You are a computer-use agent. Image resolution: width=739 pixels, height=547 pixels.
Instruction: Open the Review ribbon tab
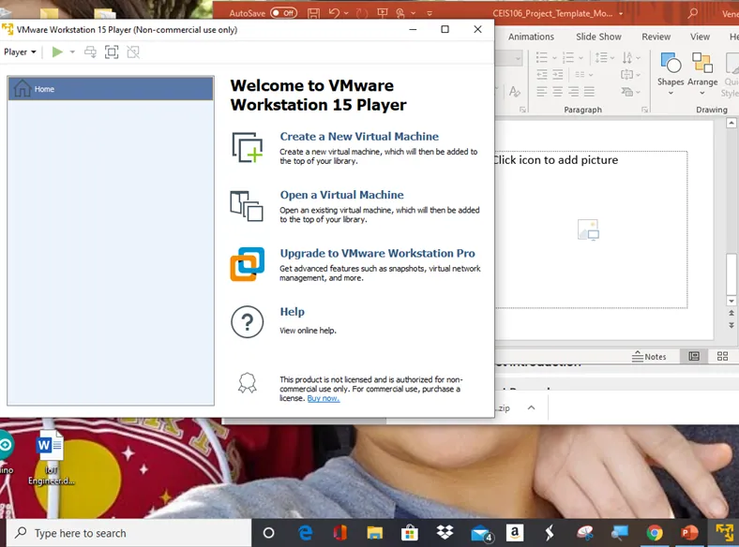point(656,37)
